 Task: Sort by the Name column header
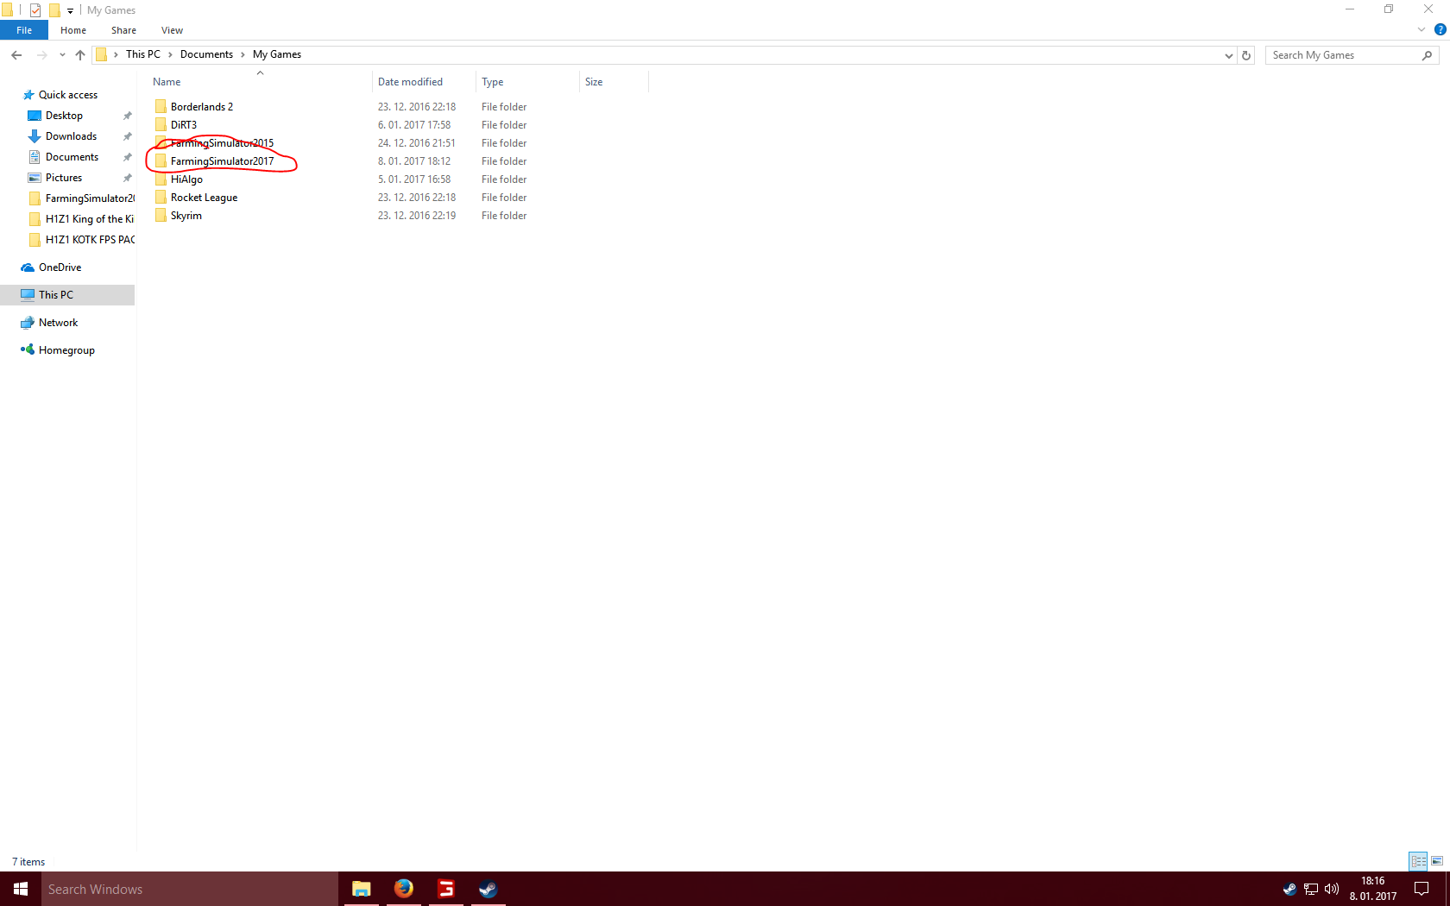[259, 82]
